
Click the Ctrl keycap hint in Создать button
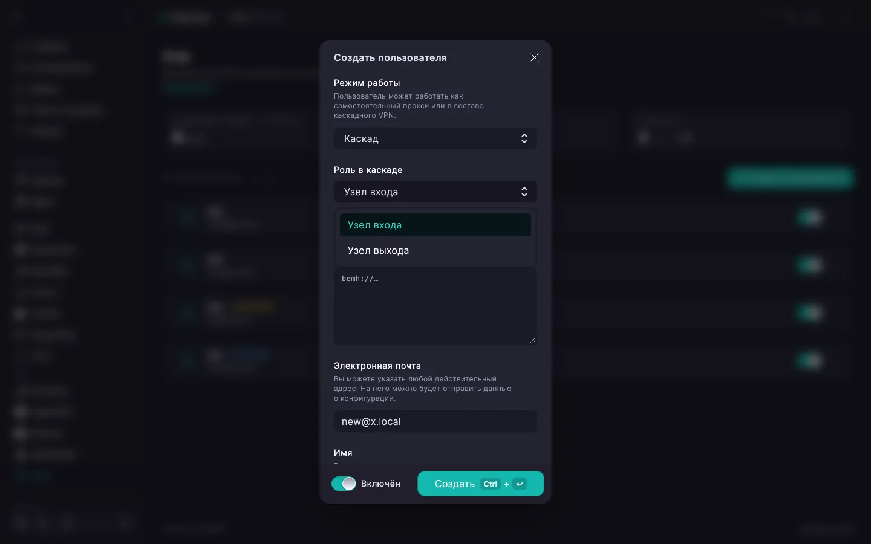[490, 484]
